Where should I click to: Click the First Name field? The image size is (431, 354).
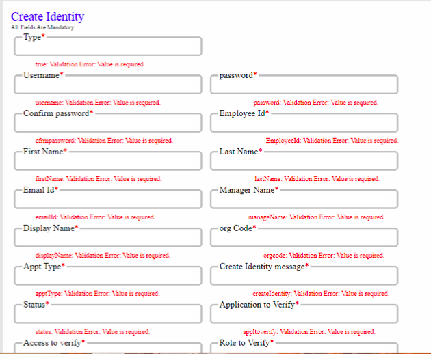pyautogui.click(x=108, y=161)
